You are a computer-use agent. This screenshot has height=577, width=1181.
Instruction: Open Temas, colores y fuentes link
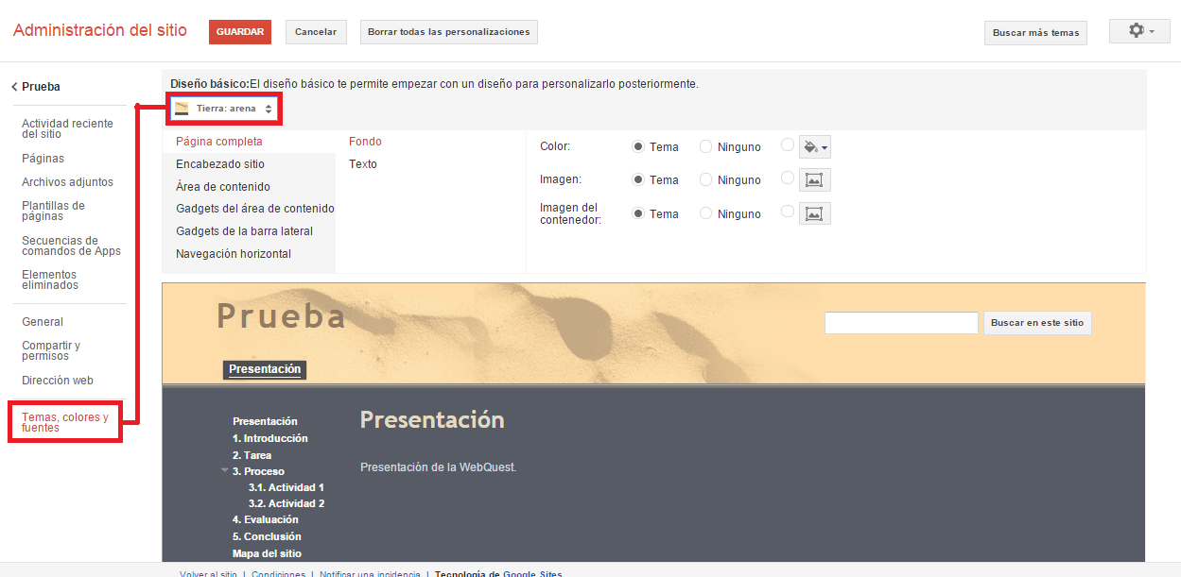65,422
